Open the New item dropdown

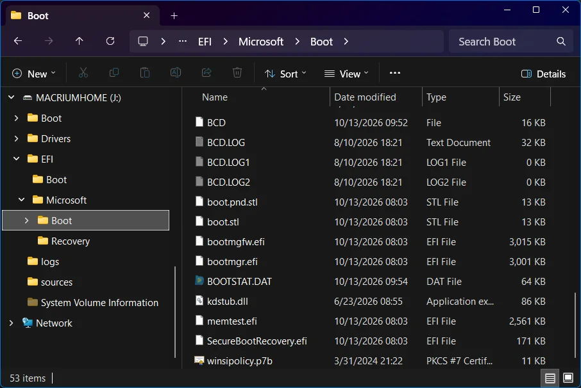click(x=34, y=74)
